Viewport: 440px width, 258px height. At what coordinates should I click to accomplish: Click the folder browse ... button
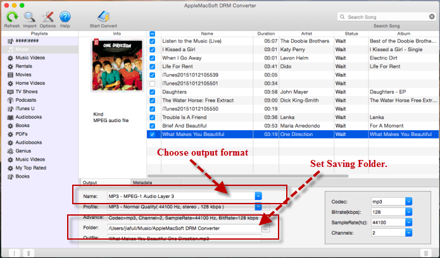click(x=265, y=229)
